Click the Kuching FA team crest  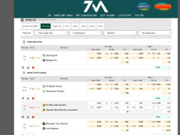[x=44, y=55]
